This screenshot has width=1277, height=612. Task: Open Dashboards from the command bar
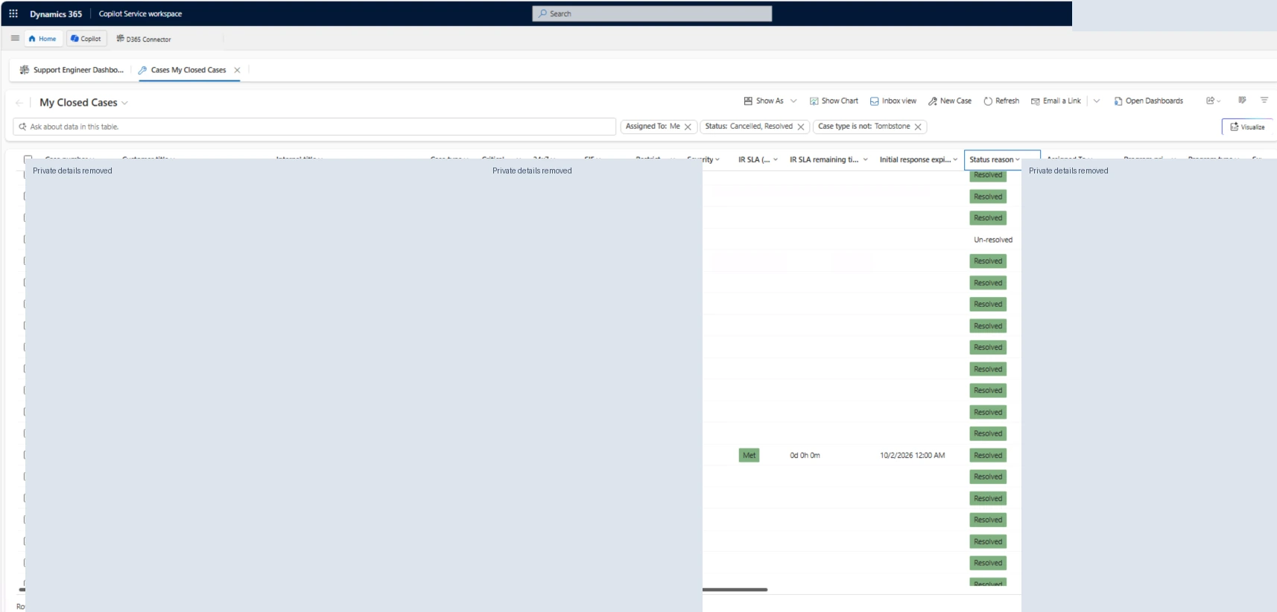pos(1148,101)
